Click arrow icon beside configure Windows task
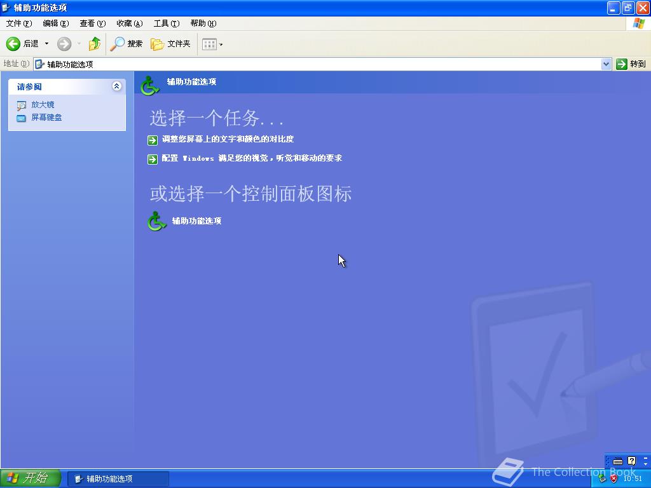 153,159
